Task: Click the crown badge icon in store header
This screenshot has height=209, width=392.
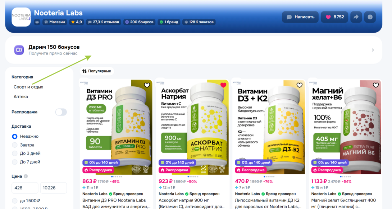Action: pos(37,22)
